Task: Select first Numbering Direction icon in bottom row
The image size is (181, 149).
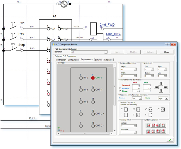Action: coord(148,131)
